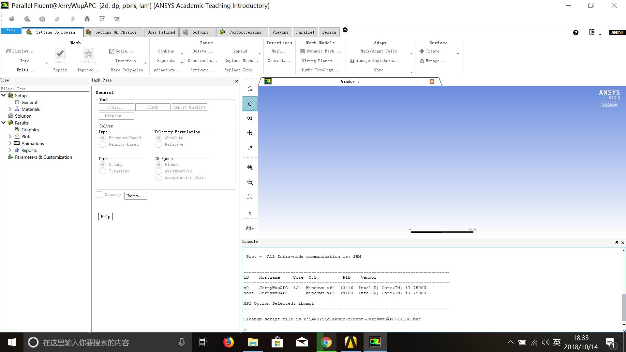Click the refresh icon in graphics toolbar
626x352 pixels.
pyautogui.click(x=250, y=89)
